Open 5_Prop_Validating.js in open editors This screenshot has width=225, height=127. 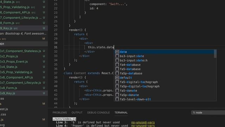(24, 7)
